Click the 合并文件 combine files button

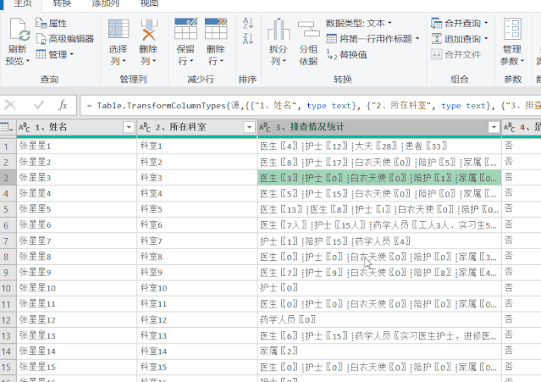pyautogui.click(x=455, y=54)
